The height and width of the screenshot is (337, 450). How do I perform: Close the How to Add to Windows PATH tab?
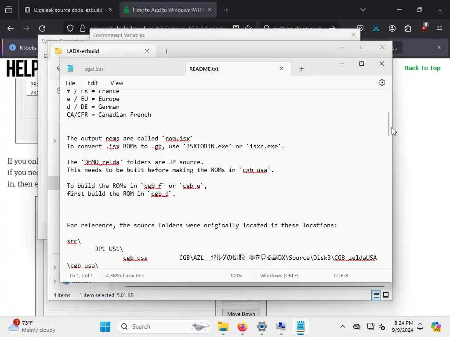point(210,10)
